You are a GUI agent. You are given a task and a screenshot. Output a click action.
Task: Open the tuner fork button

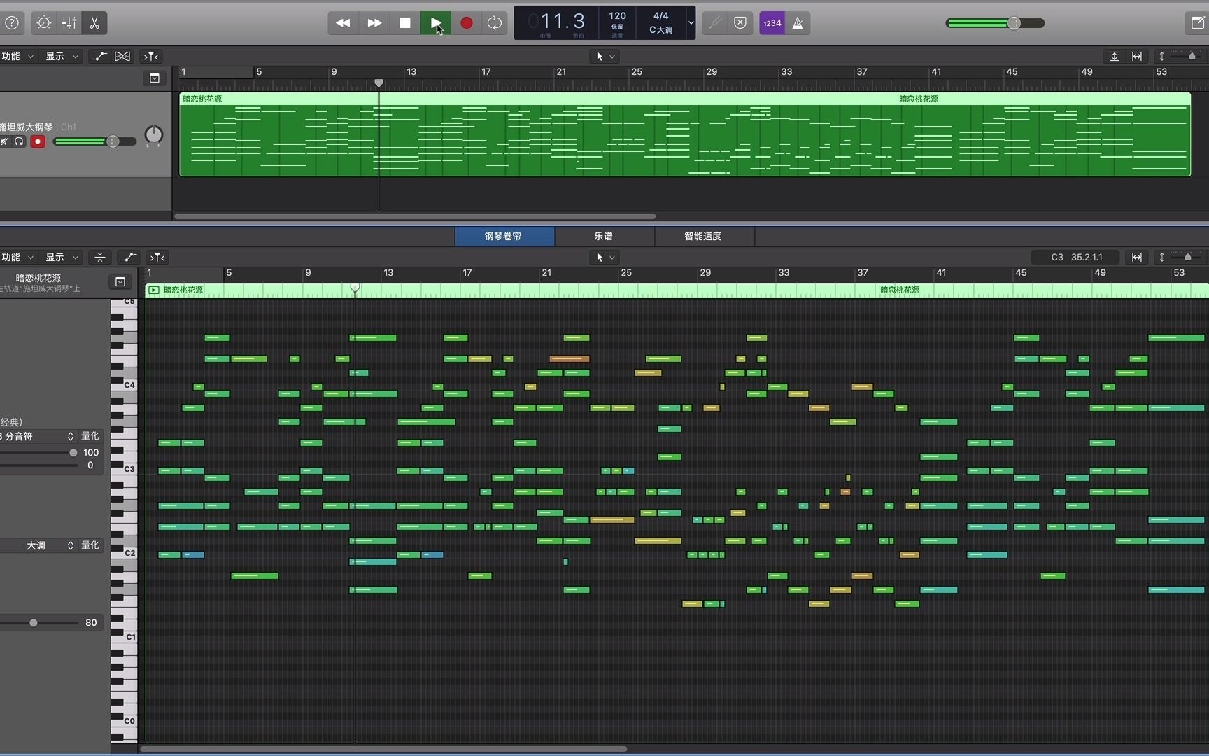point(714,23)
